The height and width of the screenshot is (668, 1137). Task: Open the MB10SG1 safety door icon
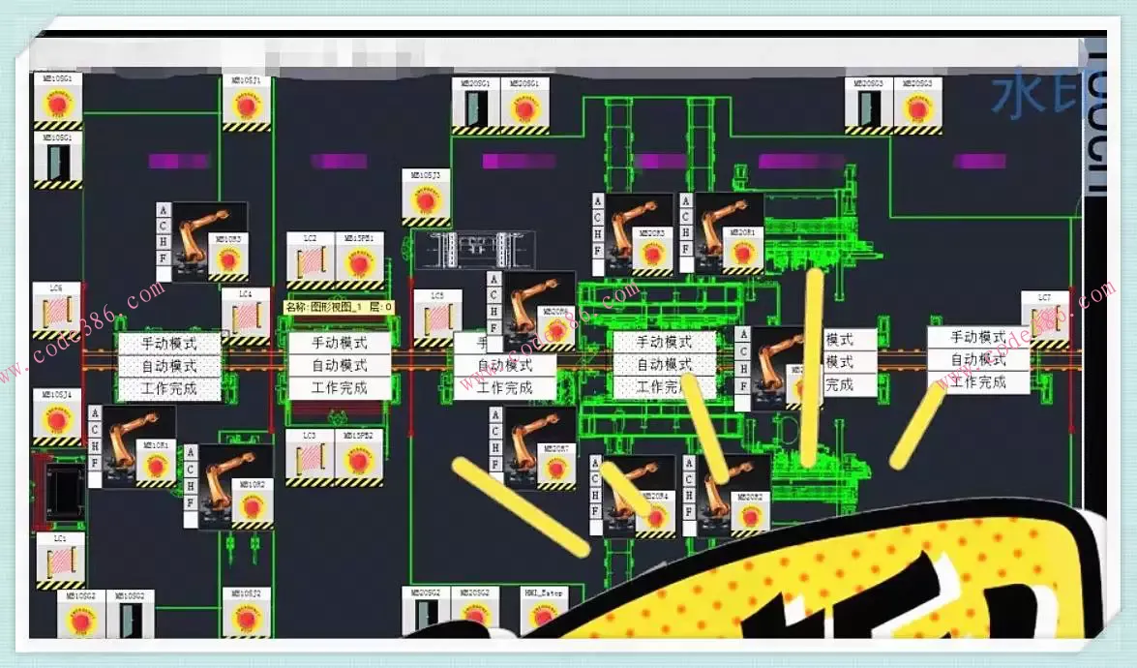(x=58, y=161)
